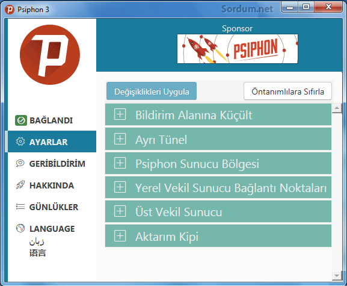Expand the Bildirim Alanına Küçült section
This screenshot has height=286, width=347.
[x=120, y=114]
